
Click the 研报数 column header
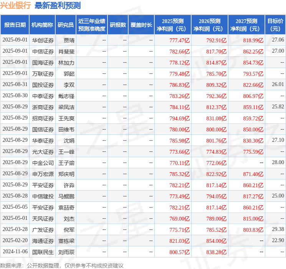coord(118,25)
